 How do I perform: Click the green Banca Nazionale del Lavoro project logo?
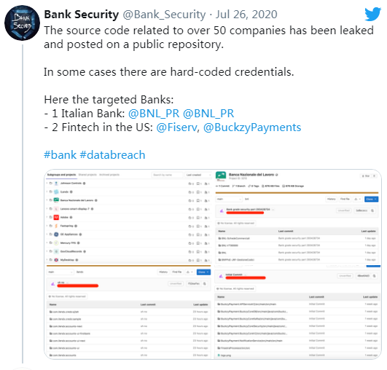(221, 176)
